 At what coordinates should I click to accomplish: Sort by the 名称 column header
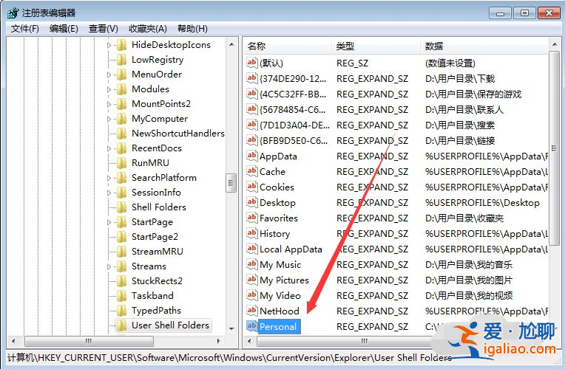point(287,46)
